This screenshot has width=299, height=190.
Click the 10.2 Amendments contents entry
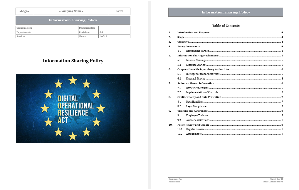click(194, 134)
